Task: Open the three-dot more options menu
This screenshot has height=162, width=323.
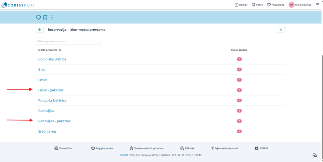Action: [x=52, y=17]
